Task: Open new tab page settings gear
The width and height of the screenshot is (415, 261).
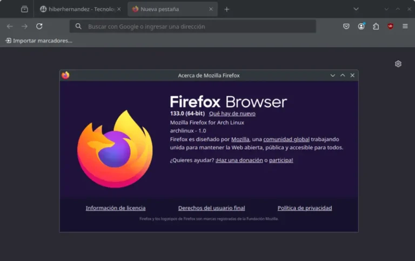Action: [398, 64]
